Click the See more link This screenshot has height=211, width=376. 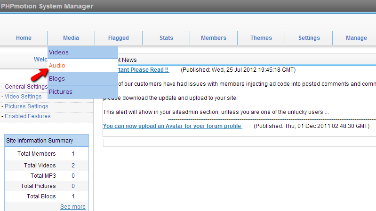73,207
